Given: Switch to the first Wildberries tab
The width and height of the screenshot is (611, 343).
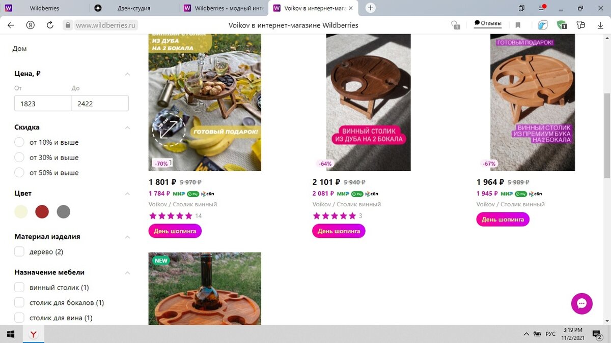Looking at the screenshot, I should point(45,8).
